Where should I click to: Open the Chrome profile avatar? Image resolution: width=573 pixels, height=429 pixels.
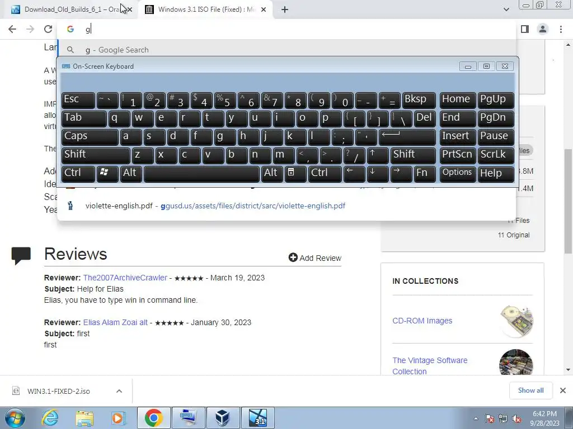point(543,29)
